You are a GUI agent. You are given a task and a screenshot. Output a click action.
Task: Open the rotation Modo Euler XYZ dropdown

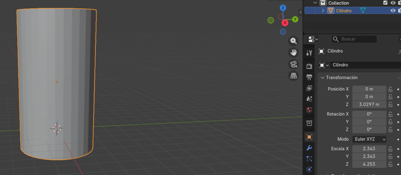(369, 139)
